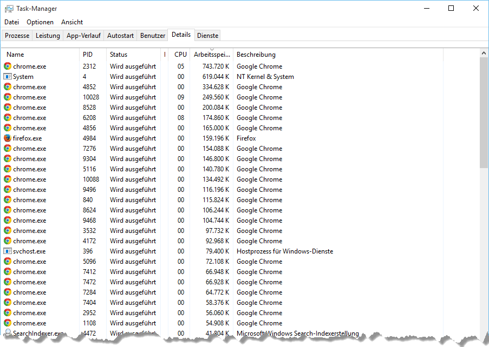The image size is (489, 347).
Task: Sort the list by the PID column header
Action: click(93, 55)
